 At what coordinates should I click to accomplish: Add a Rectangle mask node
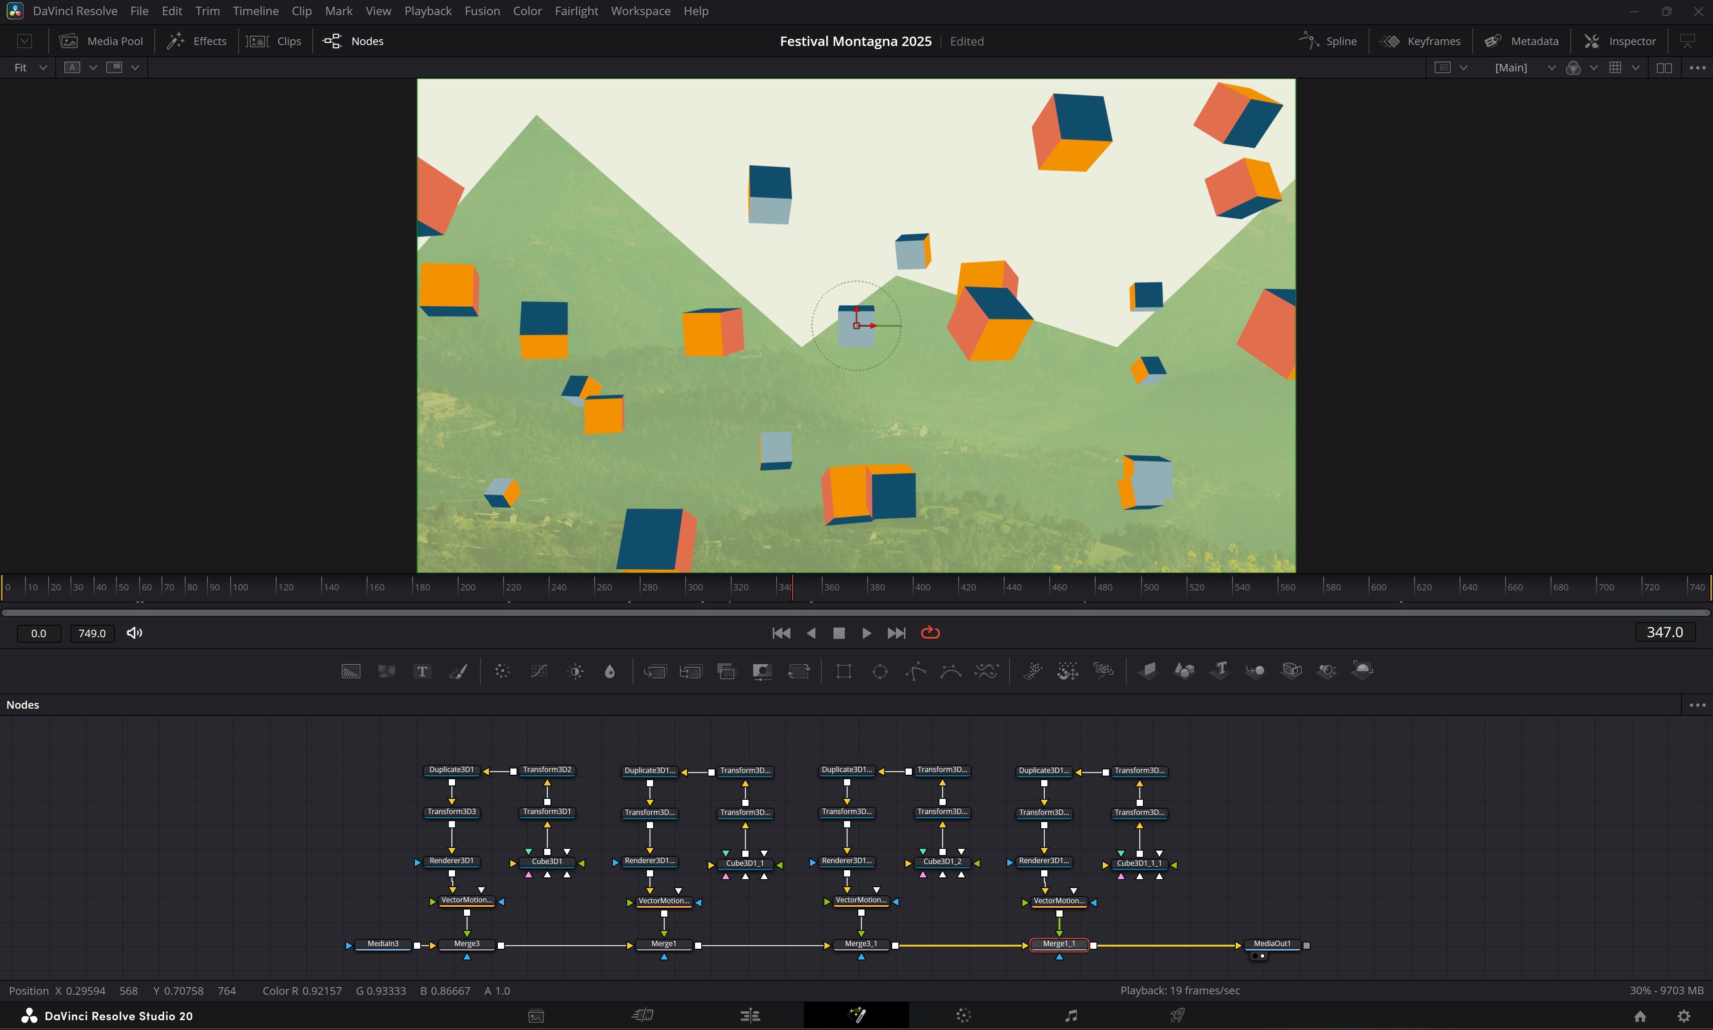[844, 671]
